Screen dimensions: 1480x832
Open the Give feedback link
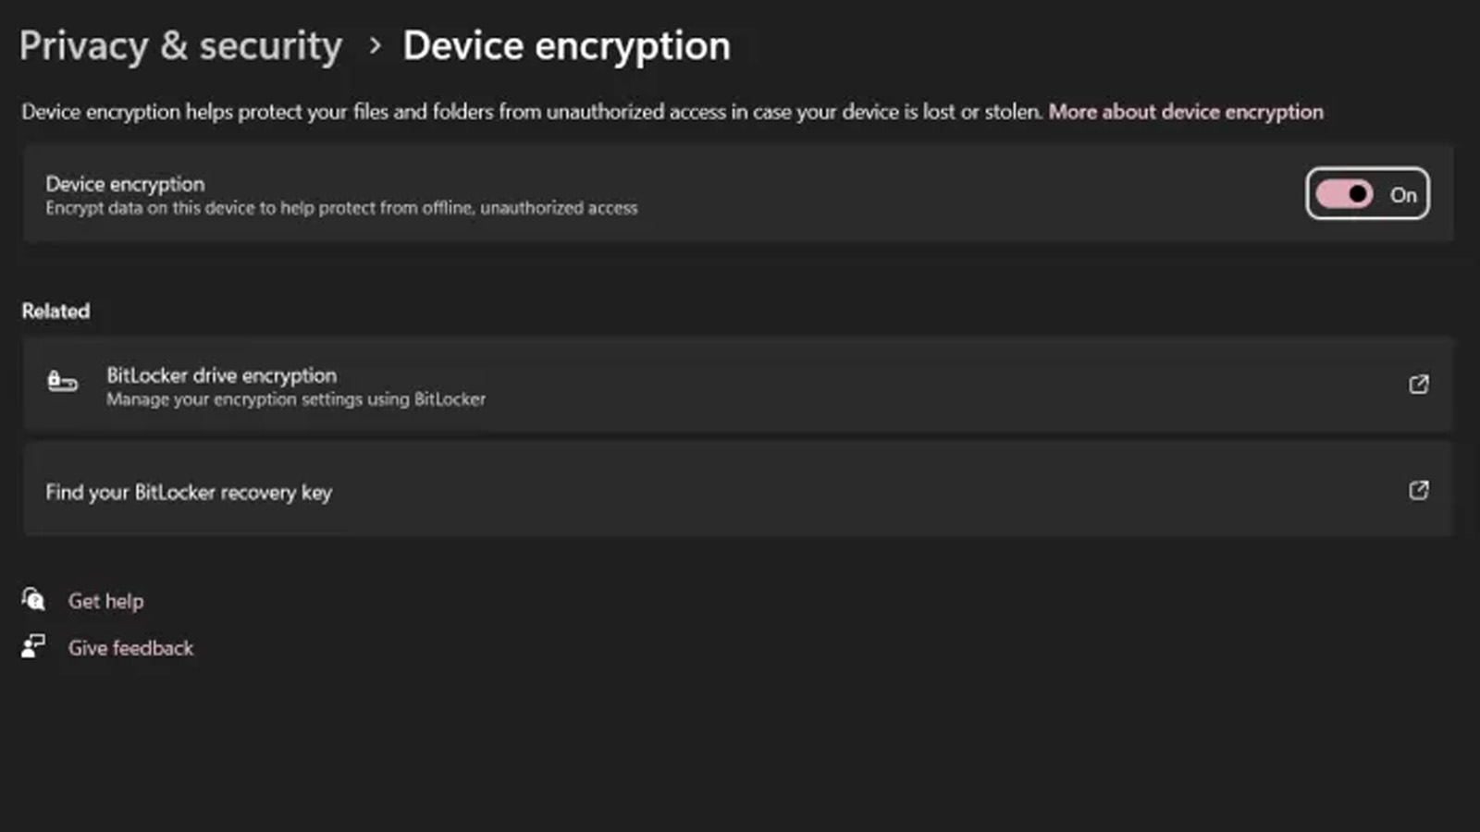(130, 648)
